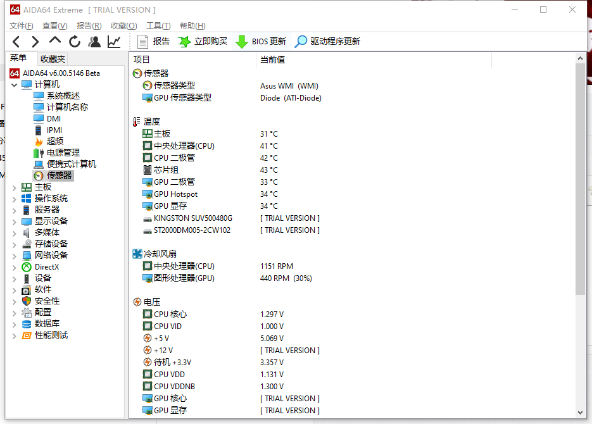Screen dimensions: 592x424
Task: Open the 文件(F) menu
Action: tap(21, 26)
